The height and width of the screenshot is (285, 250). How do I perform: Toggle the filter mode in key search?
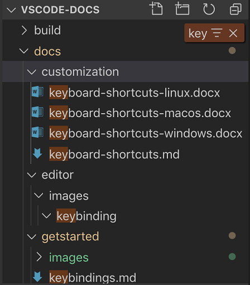tap(217, 33)
